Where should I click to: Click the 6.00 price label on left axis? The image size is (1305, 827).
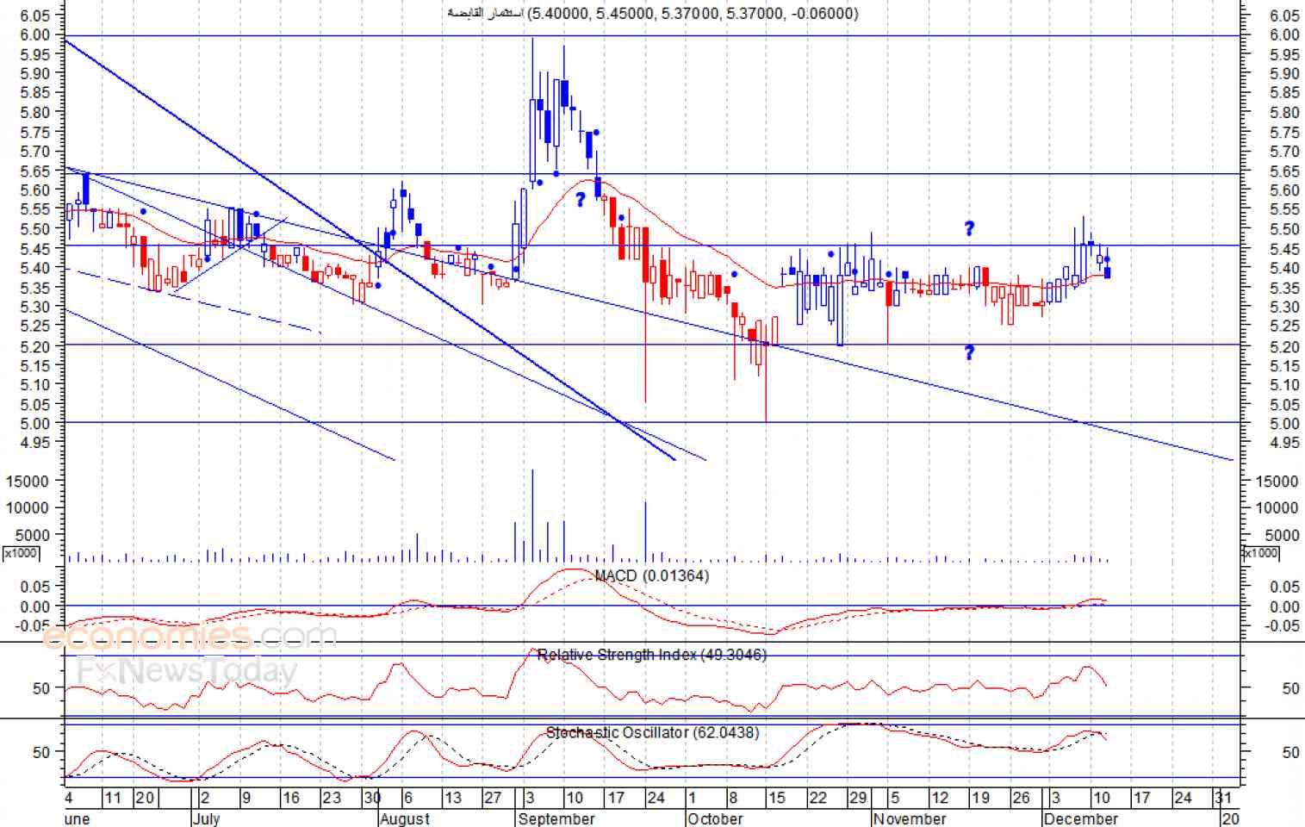34,34
